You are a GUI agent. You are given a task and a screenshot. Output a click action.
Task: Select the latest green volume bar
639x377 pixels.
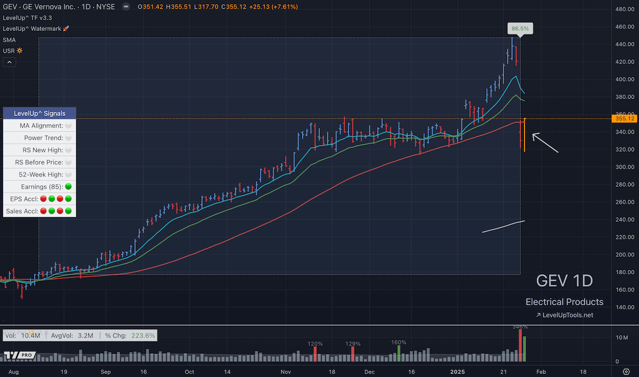(x=525, y=349)
